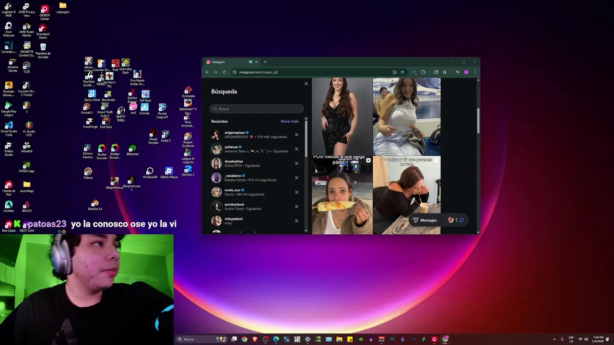Open the vstplugins folder on desktop

click(x=63, y=8)
